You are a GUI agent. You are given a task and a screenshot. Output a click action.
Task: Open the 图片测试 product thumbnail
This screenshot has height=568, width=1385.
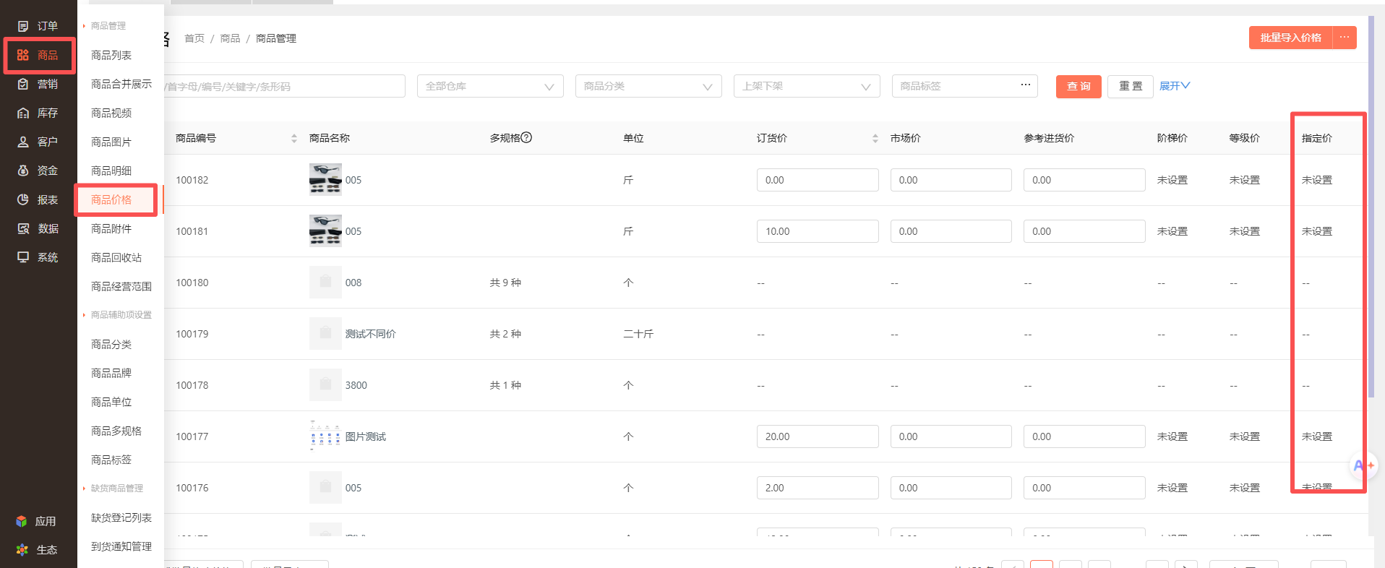[325, 436]
